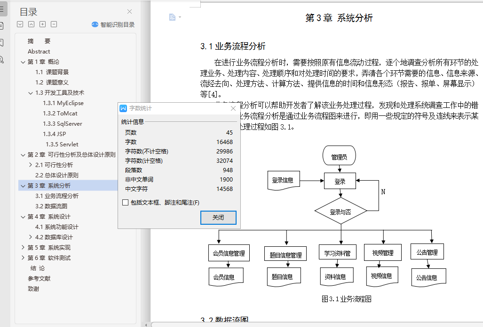Click the collapse-all up arrow in 目录 toolbar
Viewport: 483px width, 327px height.
[31, 24]
